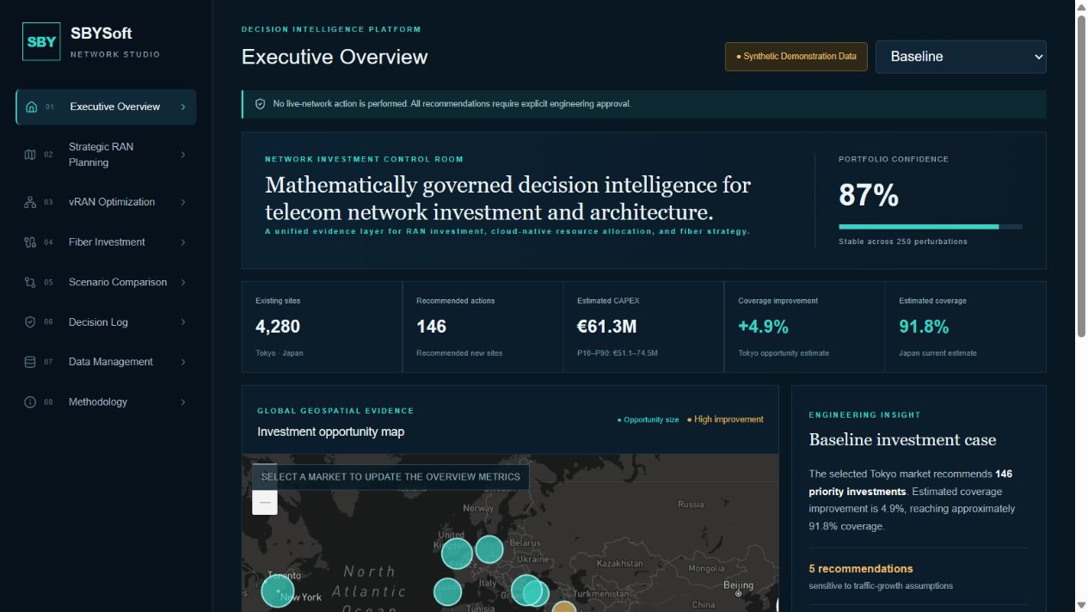Select the orange high-improvement bubble on the map
Image resolution: width=1088 pixels, height=612 pixels.
pos(563,607)
